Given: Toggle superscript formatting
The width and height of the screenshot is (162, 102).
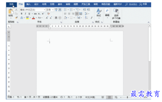Looking at the screenshot, I should [43, 14].
